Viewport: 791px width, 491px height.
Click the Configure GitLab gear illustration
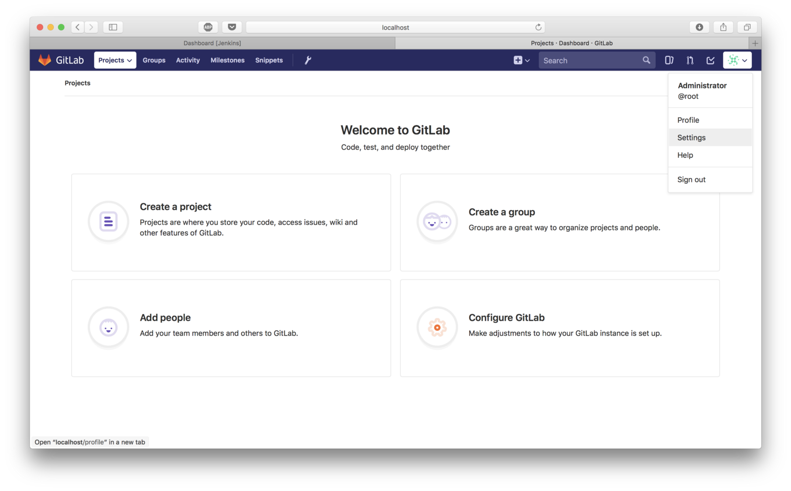437,327
